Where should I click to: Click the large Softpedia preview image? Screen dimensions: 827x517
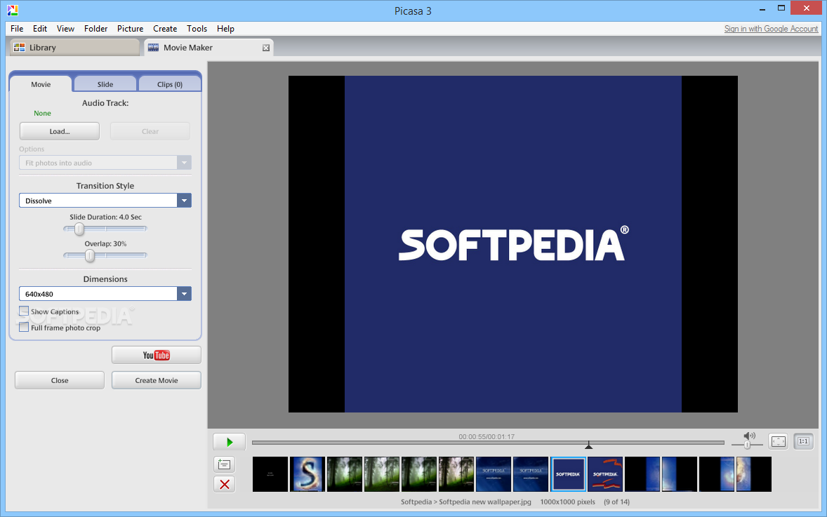click(513, 244)
